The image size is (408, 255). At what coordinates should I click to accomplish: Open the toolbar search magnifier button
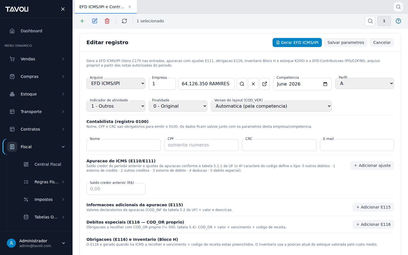tap(370, 21)
